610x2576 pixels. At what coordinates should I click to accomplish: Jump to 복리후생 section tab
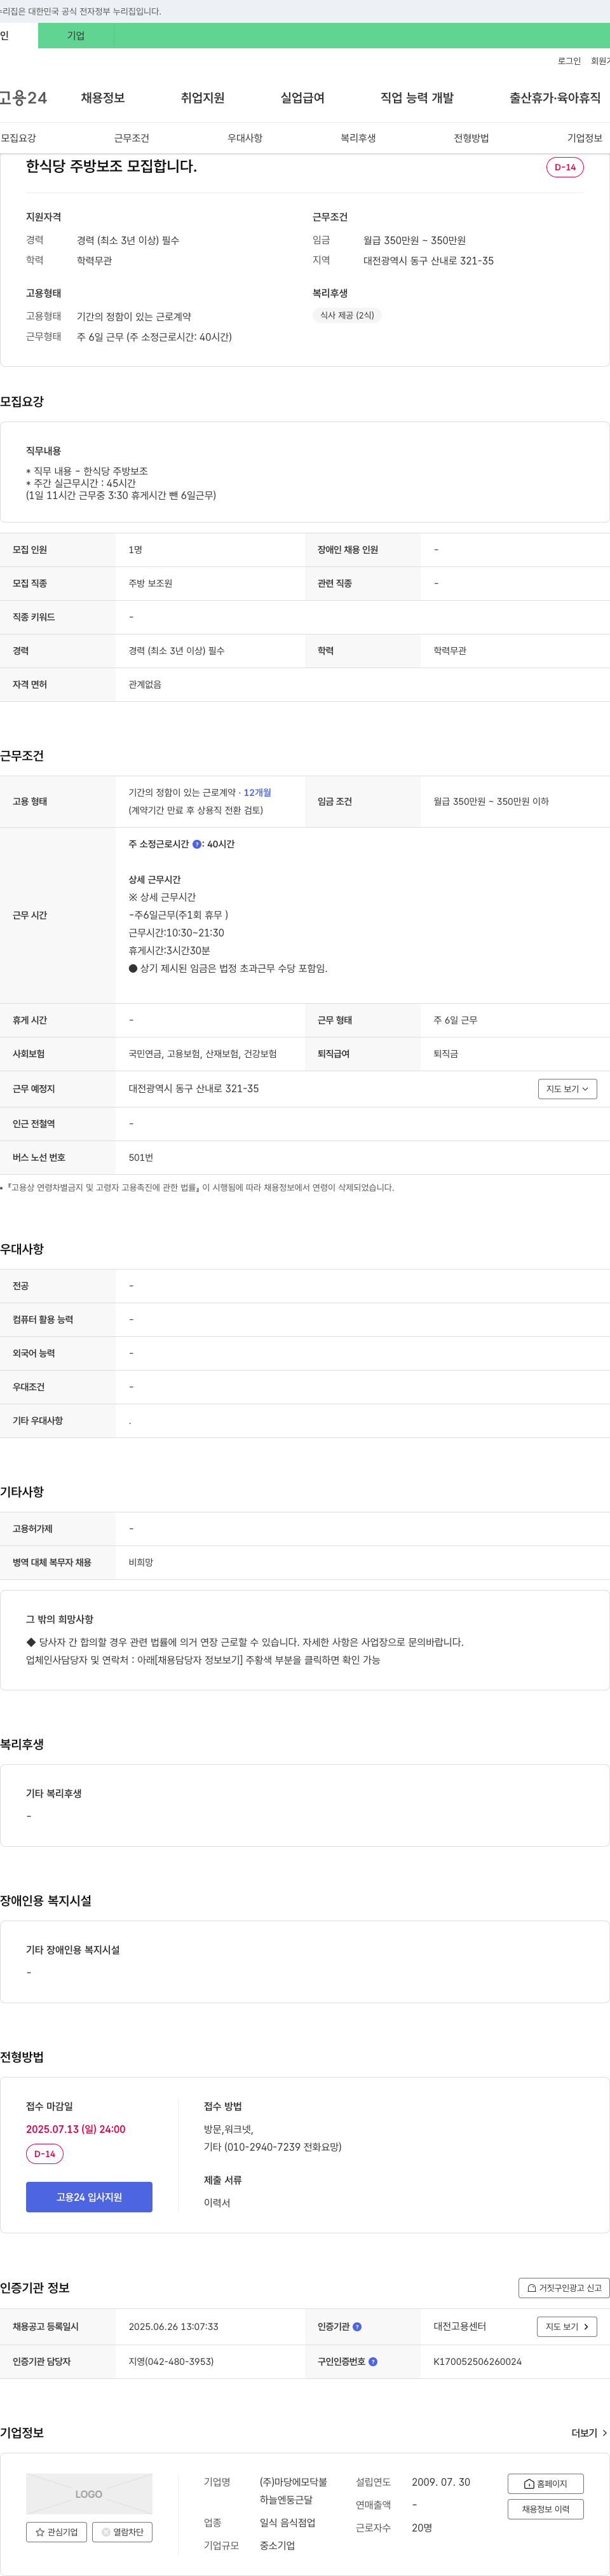358,138
